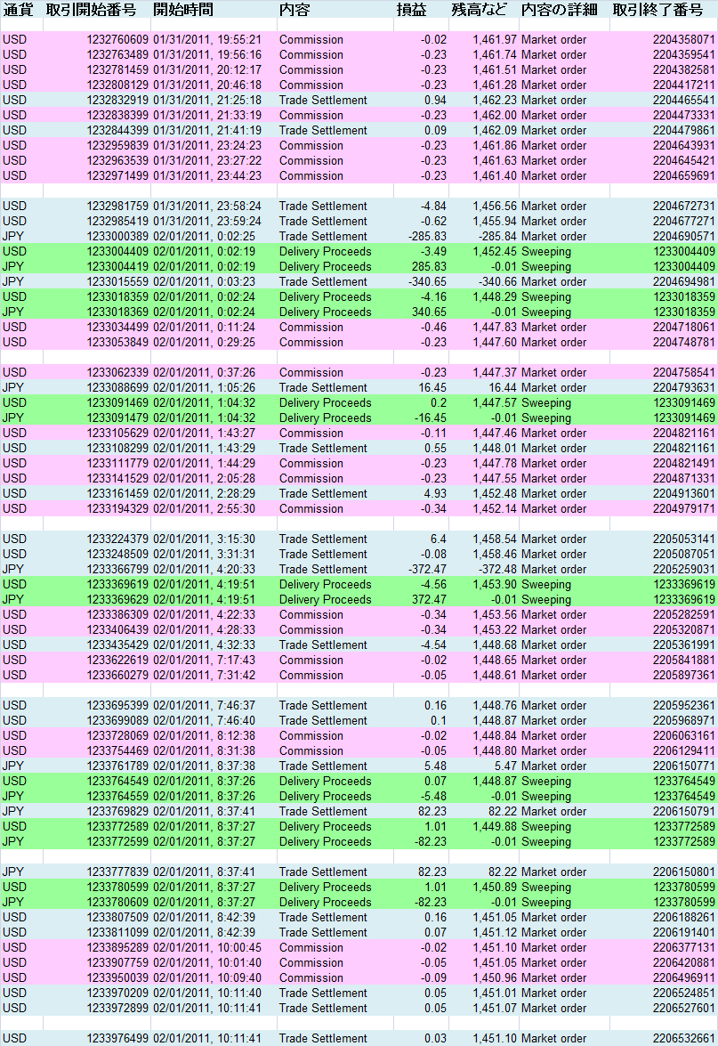The height and width of the screenshot is (1046, 718).
Task: Click start number cell 1232760609
Action: (117, 40)
